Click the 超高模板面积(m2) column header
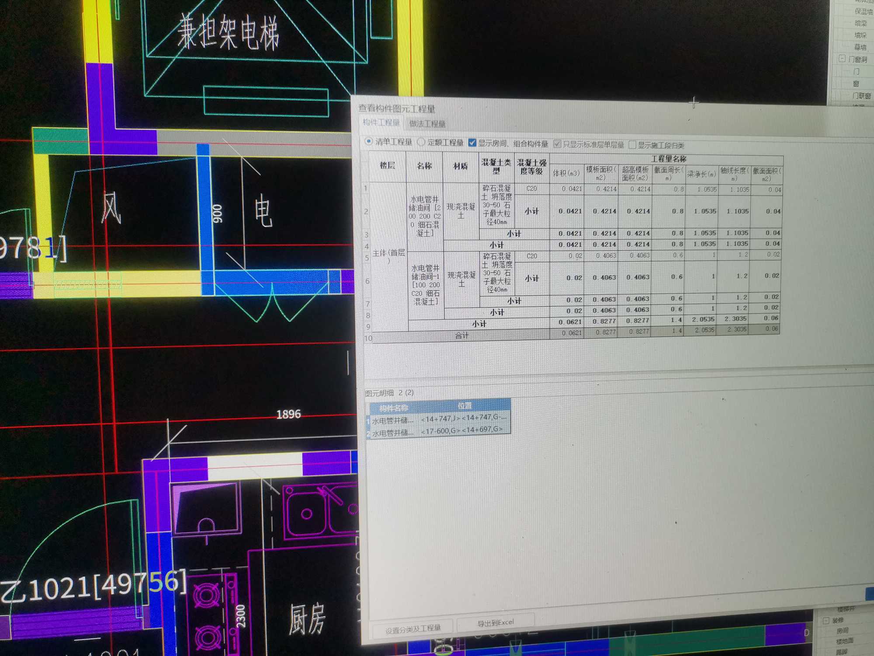Image resolution: width=874 pixels, height=656 pixels. click(x=635, y=174)
